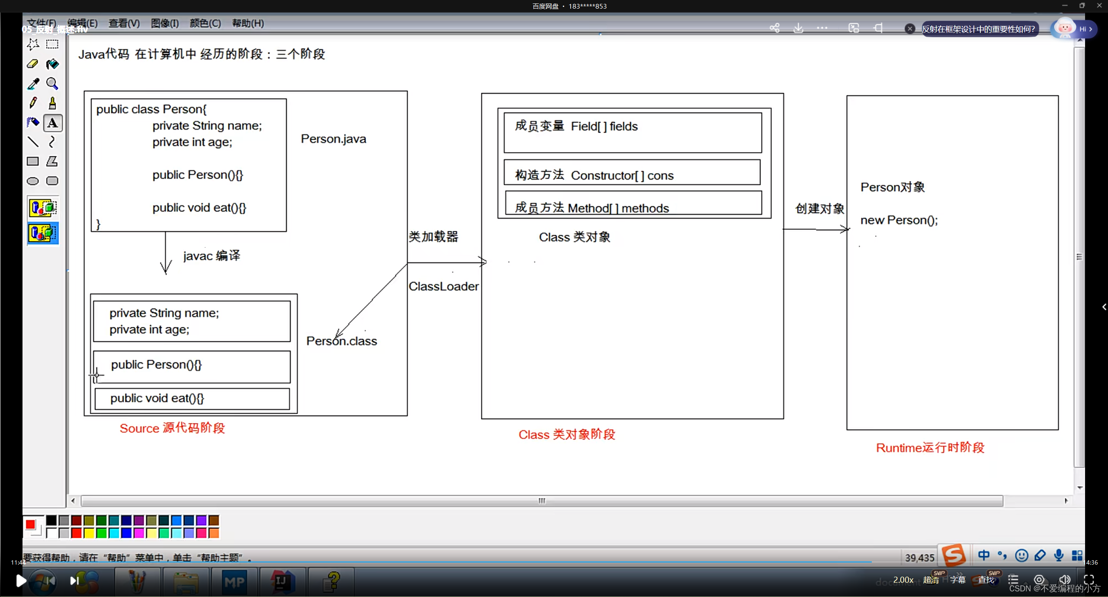The image size is (1108, 597).
Task: Open the 查看(V) menu
Action: point(124,23)
